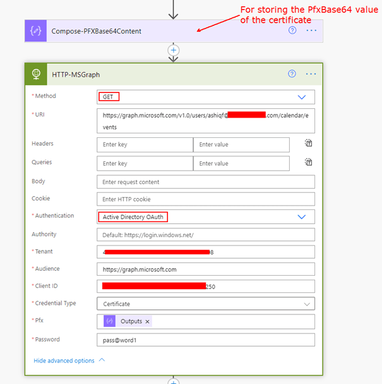
Task: Remove the Outputs token from Pfx
Action: 148,321
